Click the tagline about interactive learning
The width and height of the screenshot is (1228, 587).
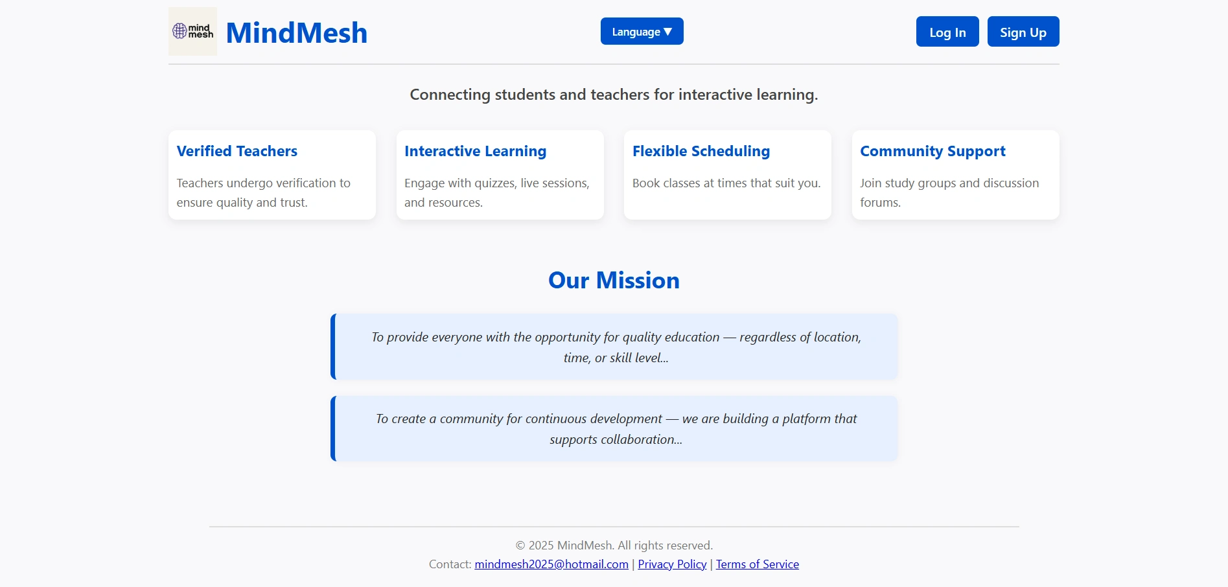[x=614, y=95]
